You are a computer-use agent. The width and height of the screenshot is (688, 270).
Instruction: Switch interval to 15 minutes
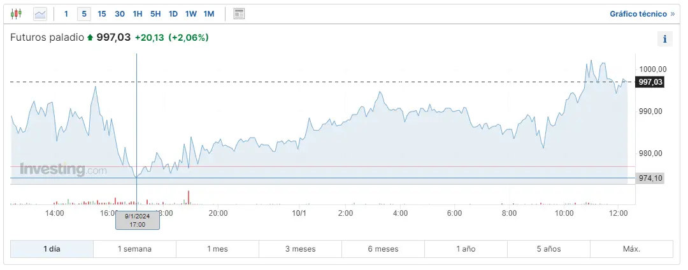(x=102, y=13)
